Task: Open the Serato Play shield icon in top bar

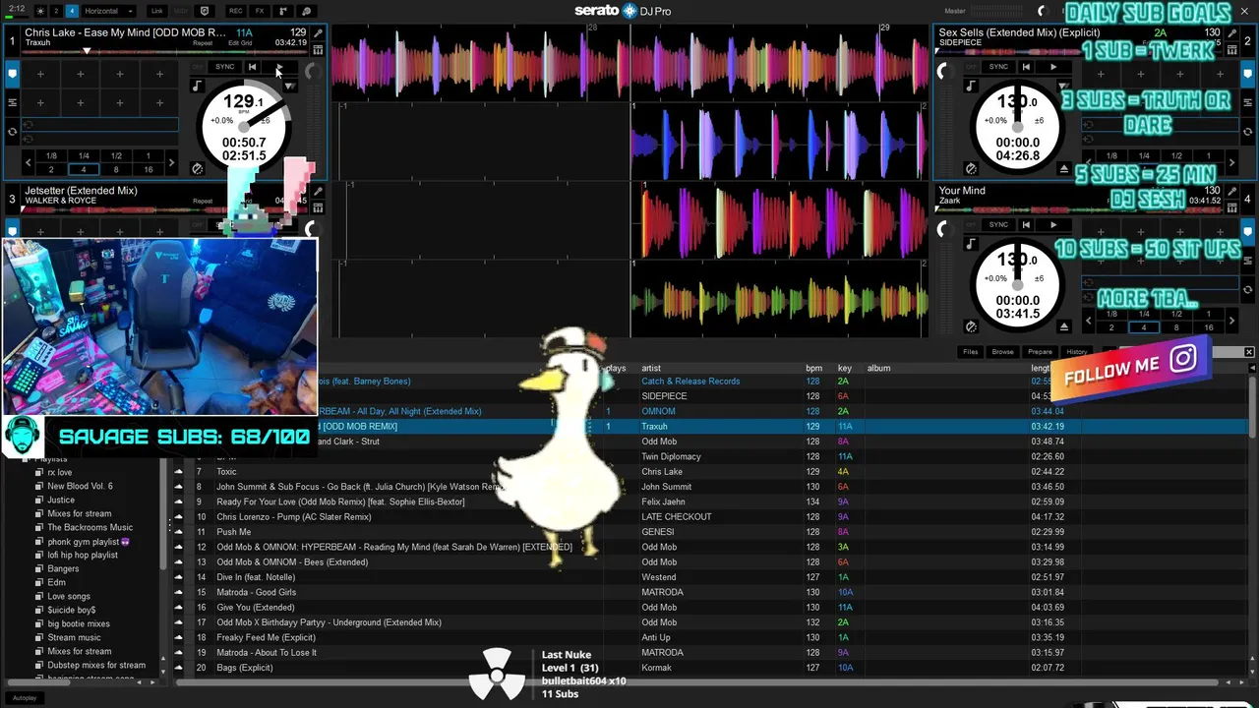Action: (205, 11)
